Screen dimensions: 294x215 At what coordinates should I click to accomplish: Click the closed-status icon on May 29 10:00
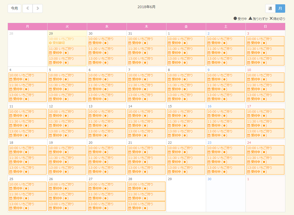click(50, 43)
